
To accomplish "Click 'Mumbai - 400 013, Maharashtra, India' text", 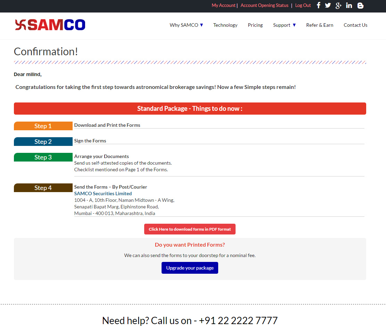I will tap(114, 213).
